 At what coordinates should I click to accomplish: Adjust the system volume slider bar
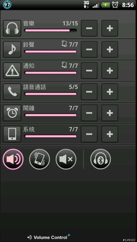point(50,136)
